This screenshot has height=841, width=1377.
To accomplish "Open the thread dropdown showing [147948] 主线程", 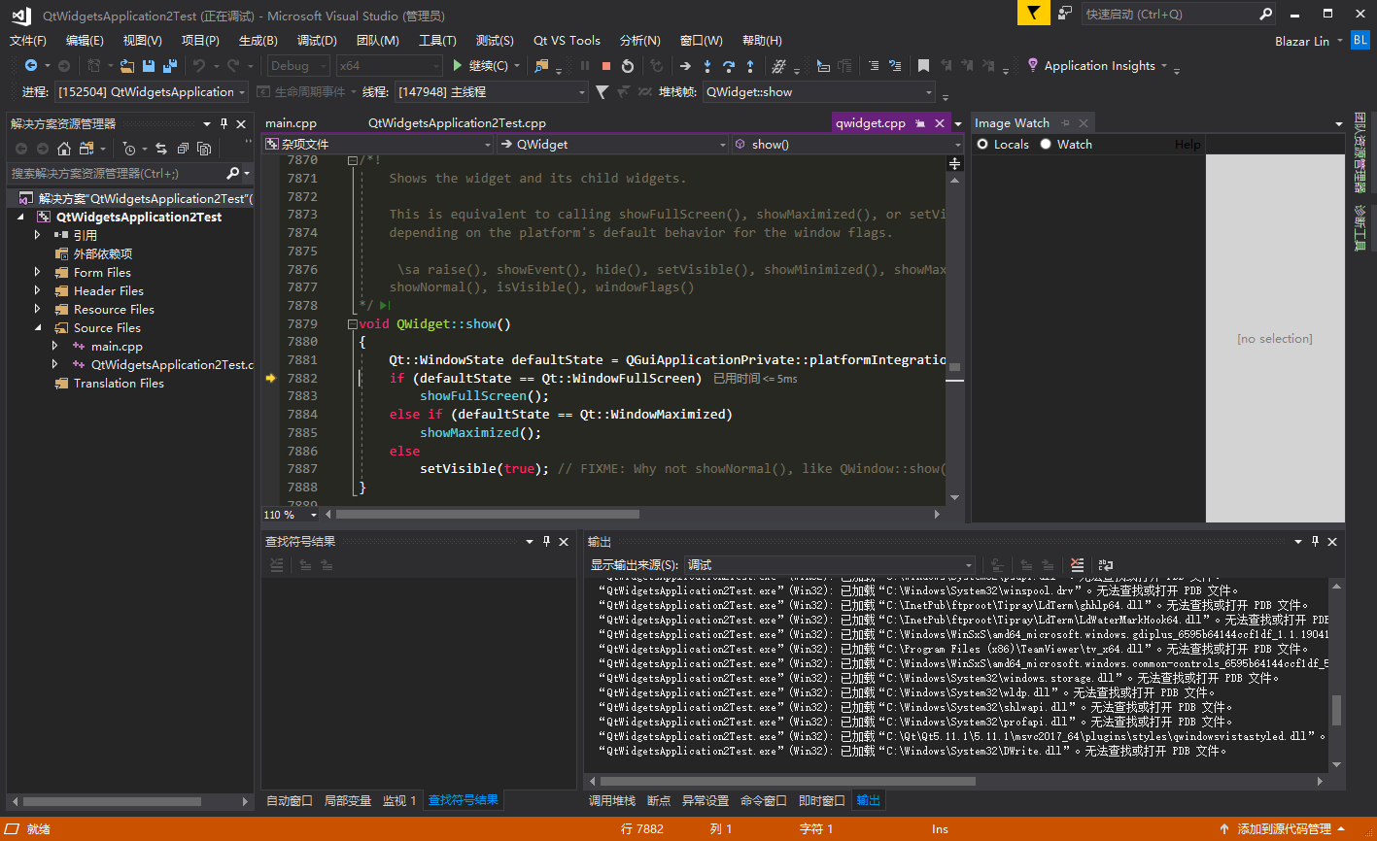I will pos(492,92).
